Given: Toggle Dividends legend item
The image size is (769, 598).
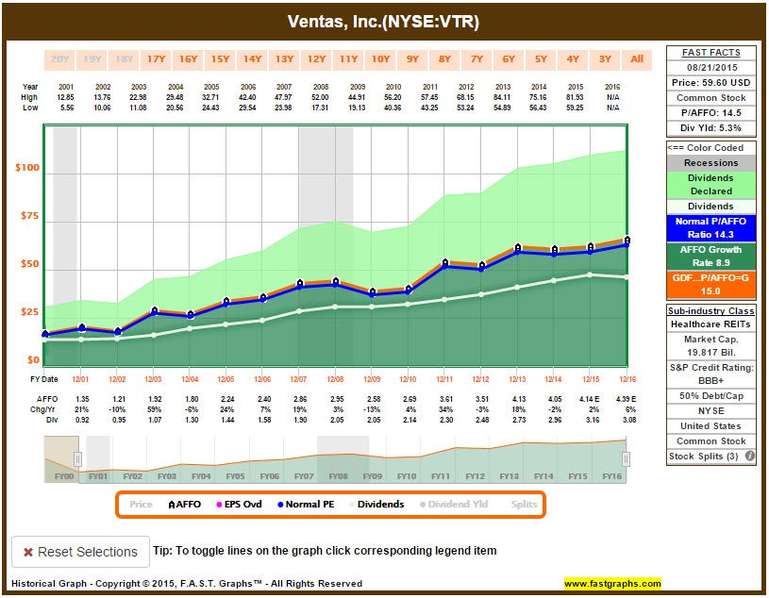Looking at the screenshot, I should 376,504.
